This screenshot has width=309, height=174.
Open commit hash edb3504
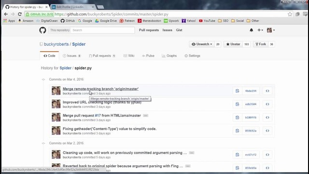(251, 104)
